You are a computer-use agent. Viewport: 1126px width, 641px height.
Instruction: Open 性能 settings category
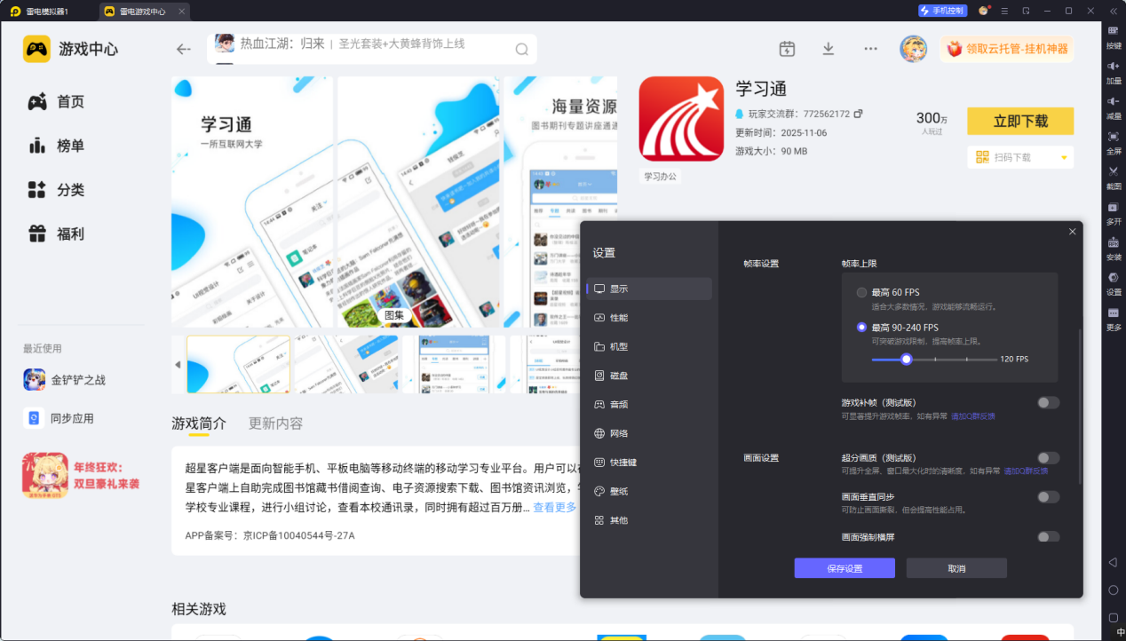tap(649, 318)
